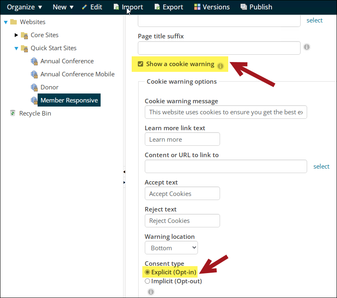Click the Annual Conference site globe icon
This screenshot has width=337, height=298.
[x=34, y=61]
